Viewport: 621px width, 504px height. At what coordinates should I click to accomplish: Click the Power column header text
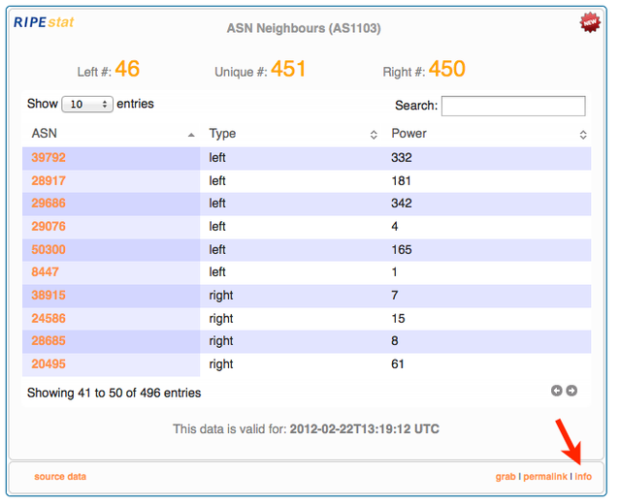pos(409,134)
